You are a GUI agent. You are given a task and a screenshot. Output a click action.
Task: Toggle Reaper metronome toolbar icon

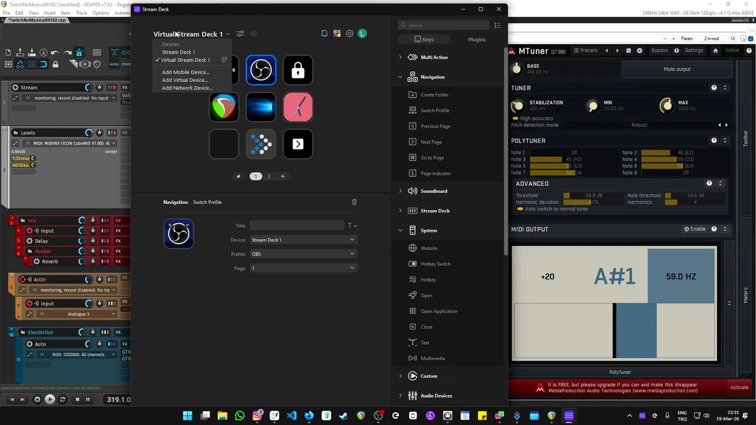point(79,53)
